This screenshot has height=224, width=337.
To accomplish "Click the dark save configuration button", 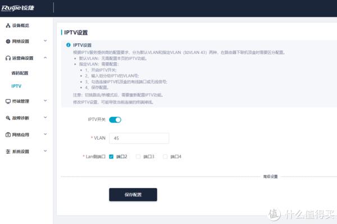I will click(x=133, y=195).
